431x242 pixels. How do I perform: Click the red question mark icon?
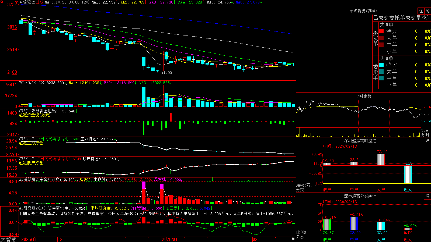[17, 2]
